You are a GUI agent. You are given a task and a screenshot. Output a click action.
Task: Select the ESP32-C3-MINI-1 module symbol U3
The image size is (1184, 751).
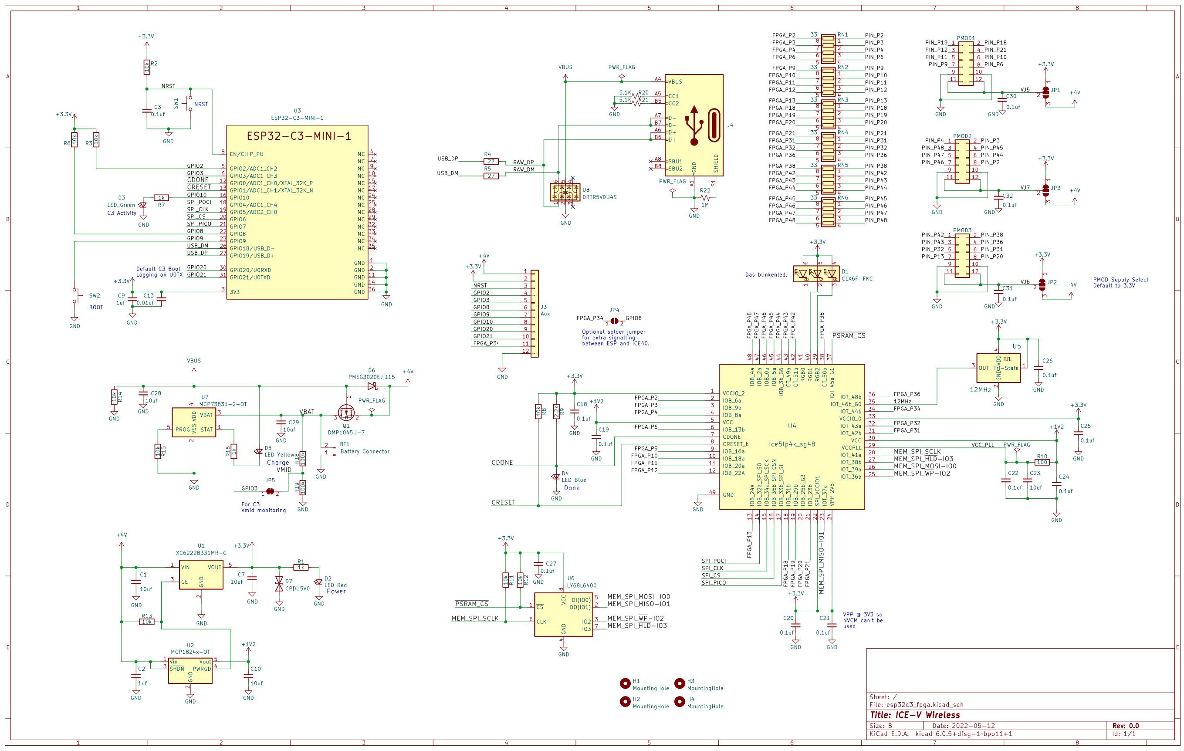coord(297,212)
